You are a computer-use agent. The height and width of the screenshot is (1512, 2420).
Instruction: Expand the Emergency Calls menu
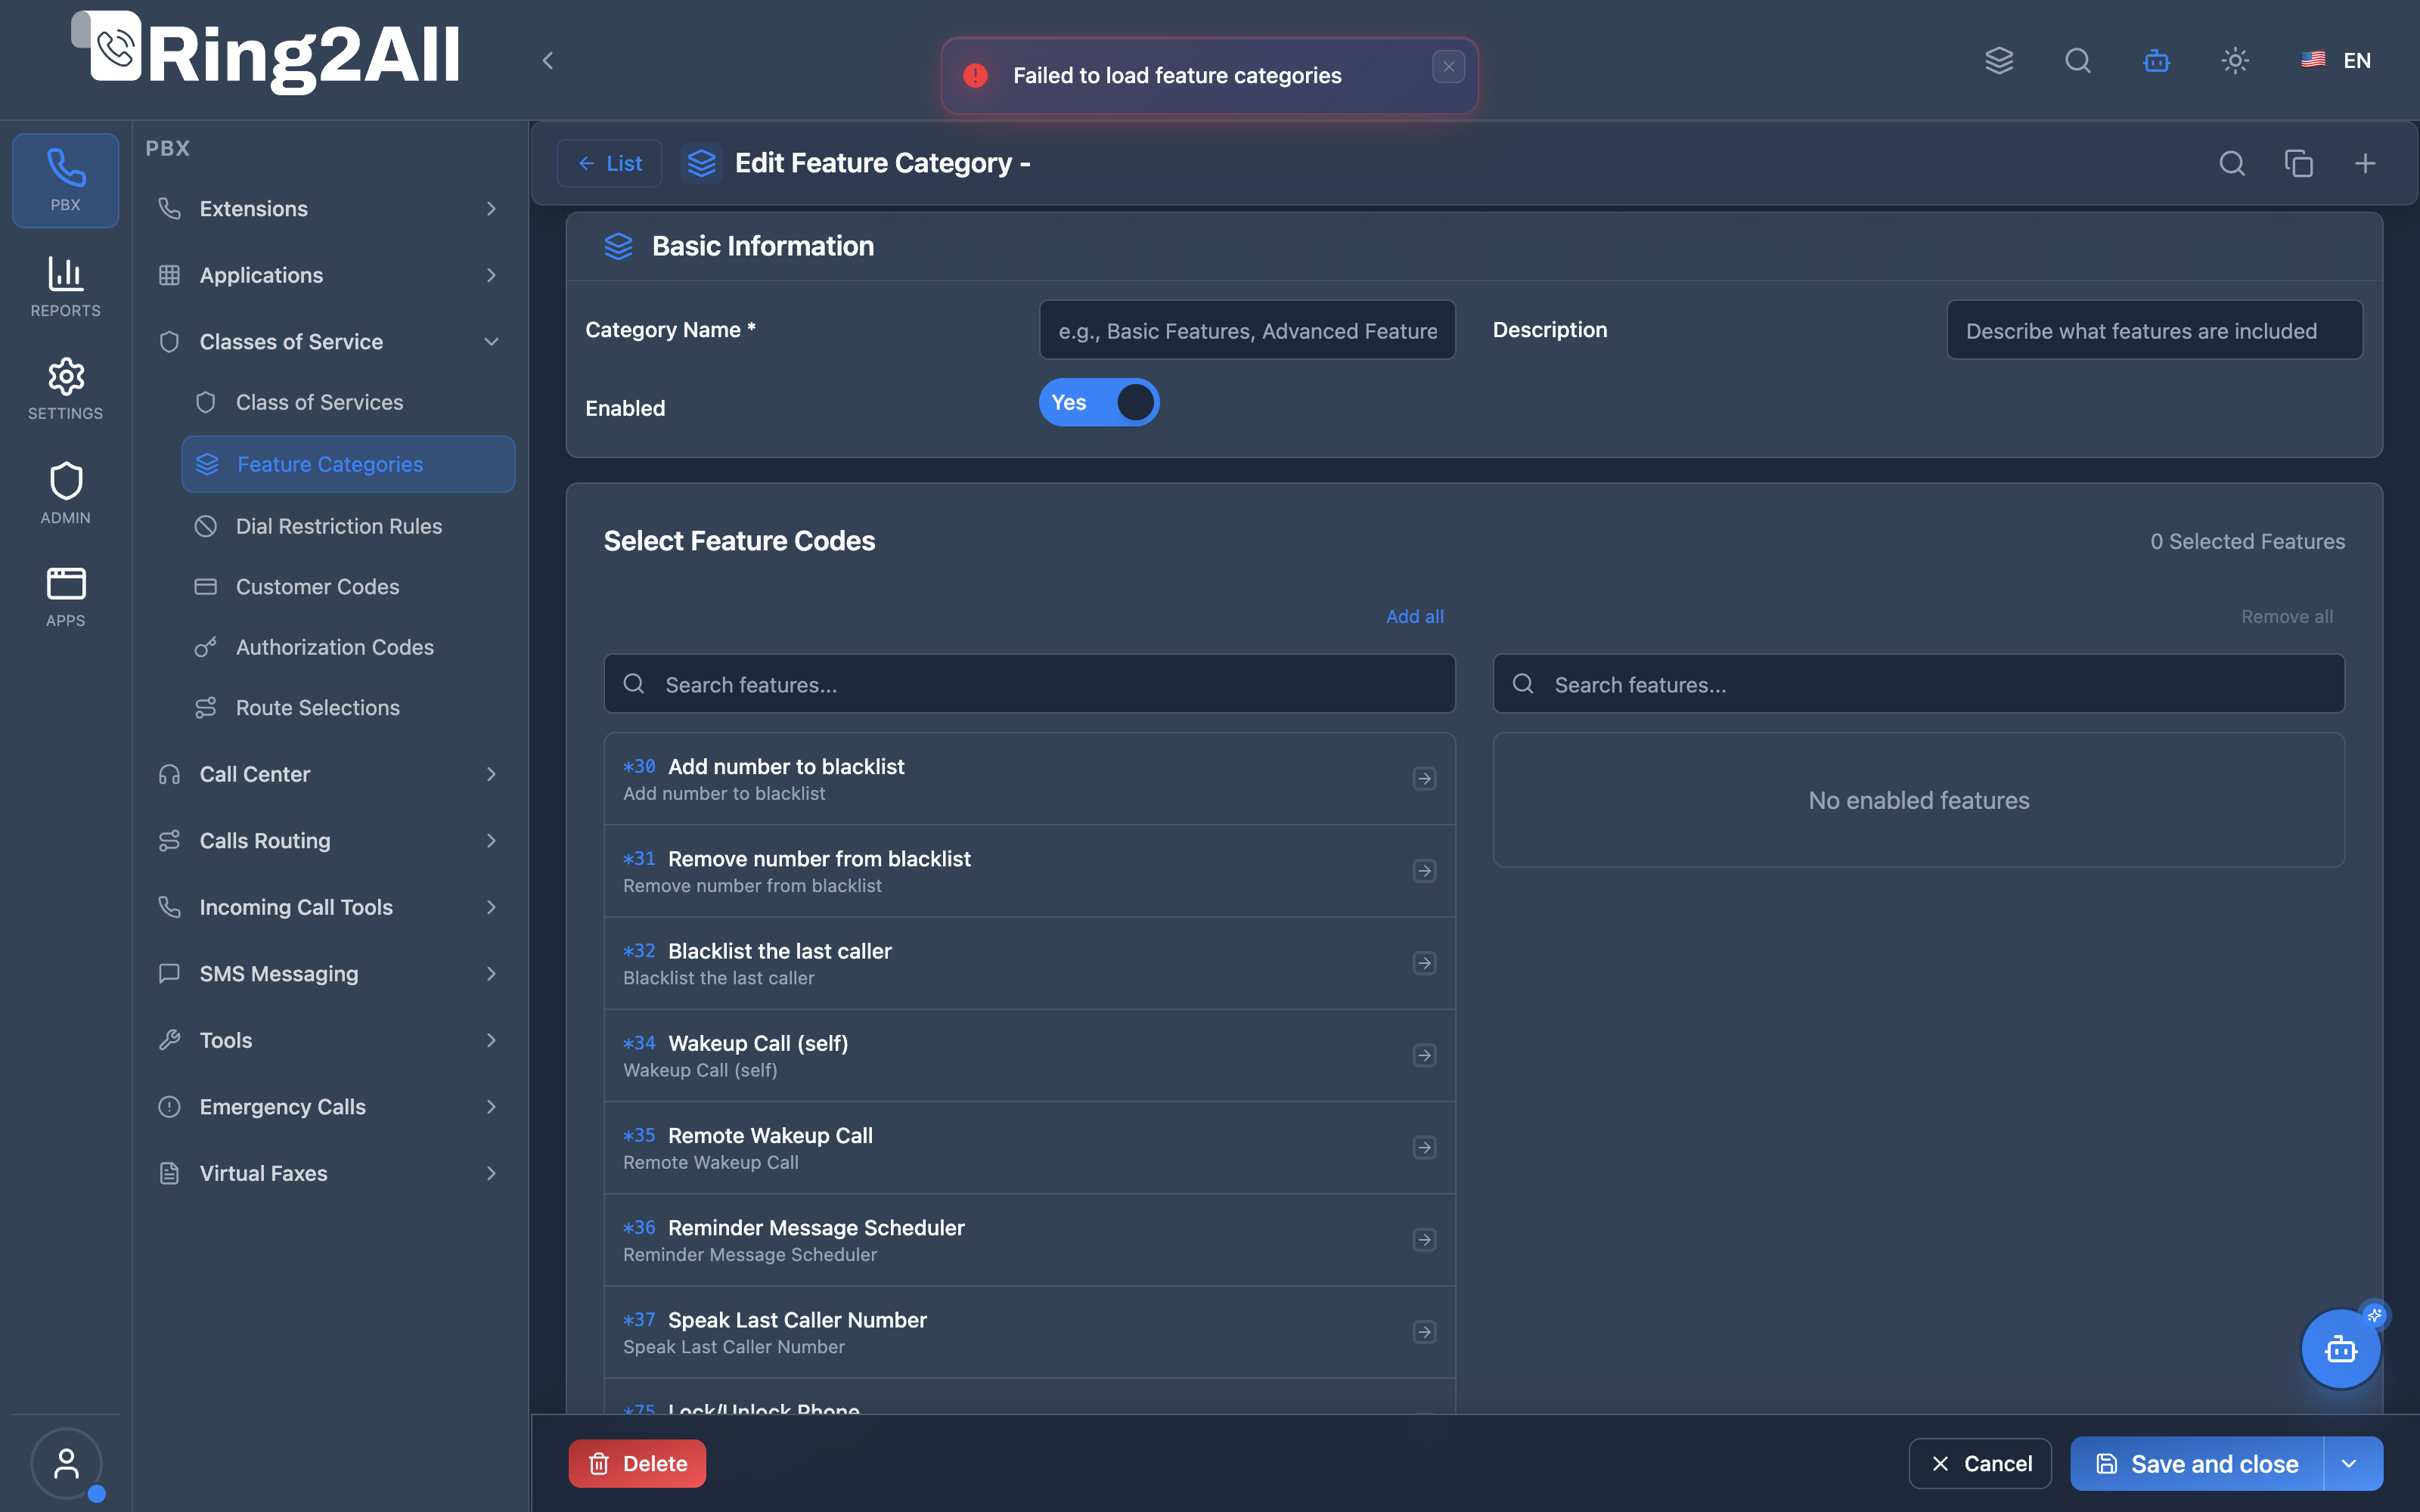[x=329, y=1107]
